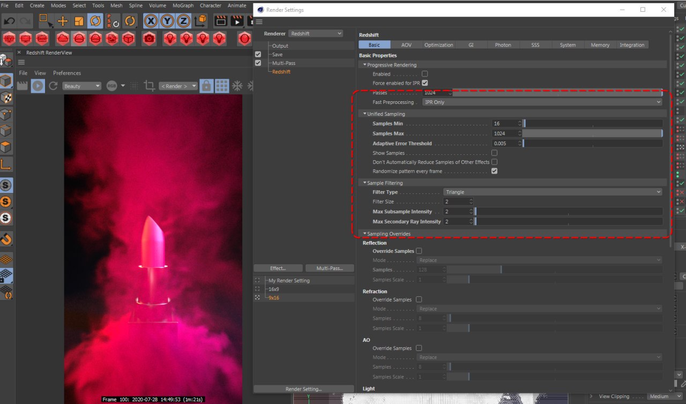Open the Renderer Redshift dropdown

coord(316,33)
